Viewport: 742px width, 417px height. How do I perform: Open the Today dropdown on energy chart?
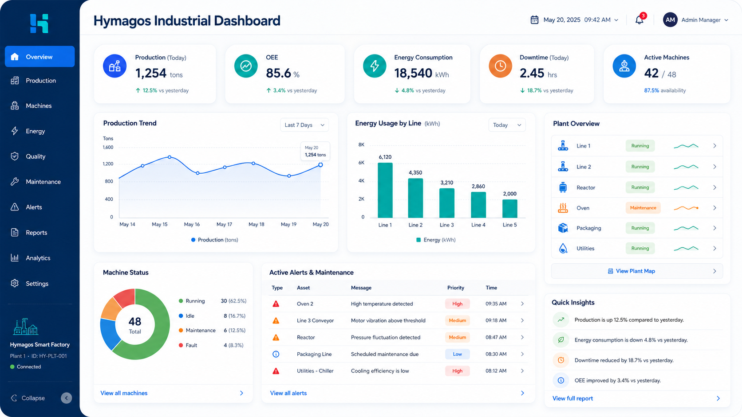507,125
